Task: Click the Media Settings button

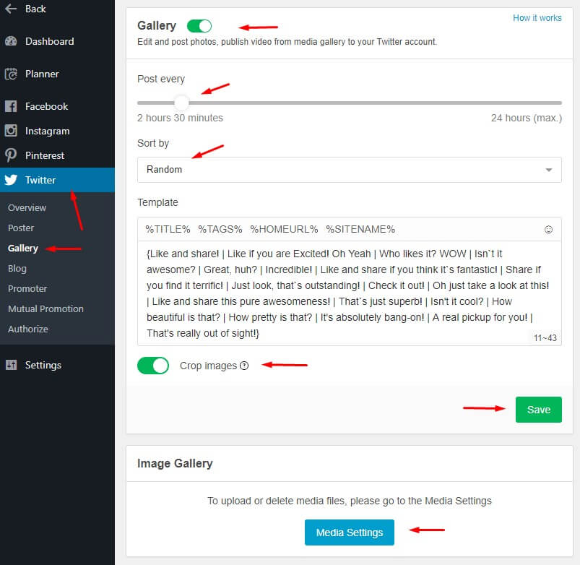Action: point(349,532)
